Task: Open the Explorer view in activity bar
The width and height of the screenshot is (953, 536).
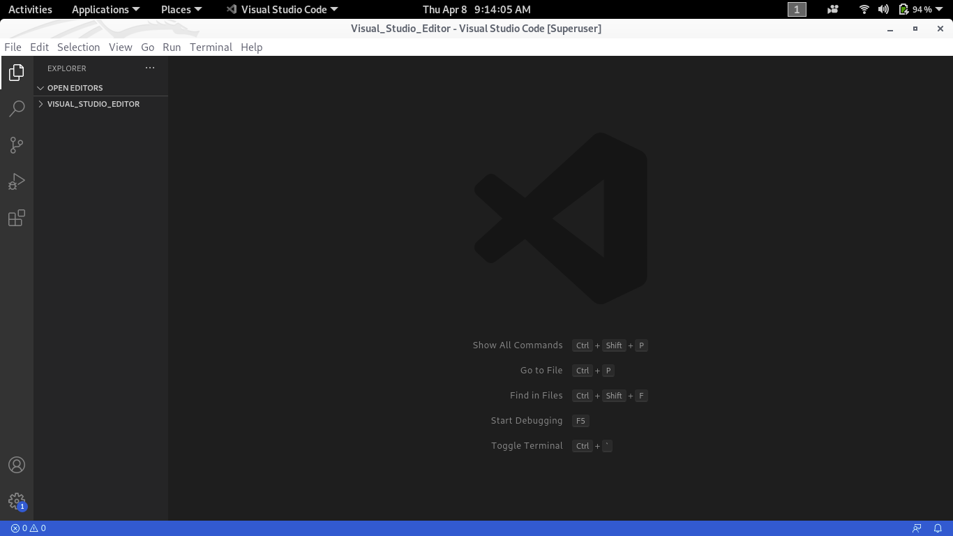Action: click(x=17, y=73)
